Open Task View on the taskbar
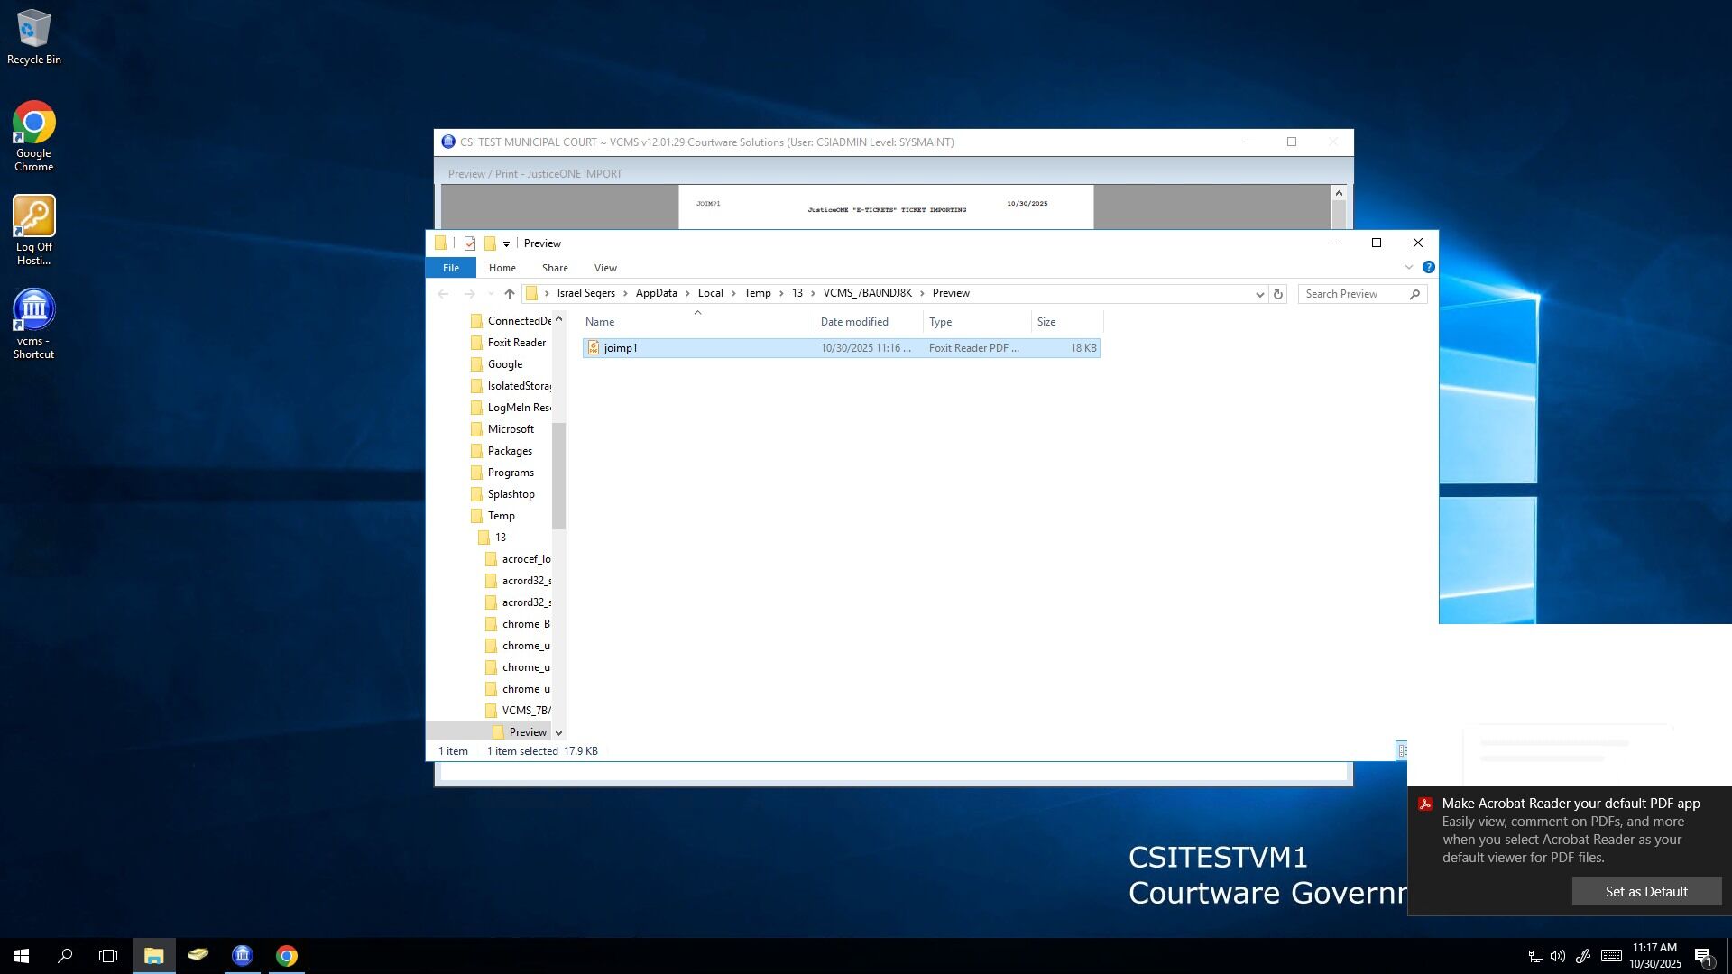This screenshot has height=974, width=1732. (x=108, y=956)
